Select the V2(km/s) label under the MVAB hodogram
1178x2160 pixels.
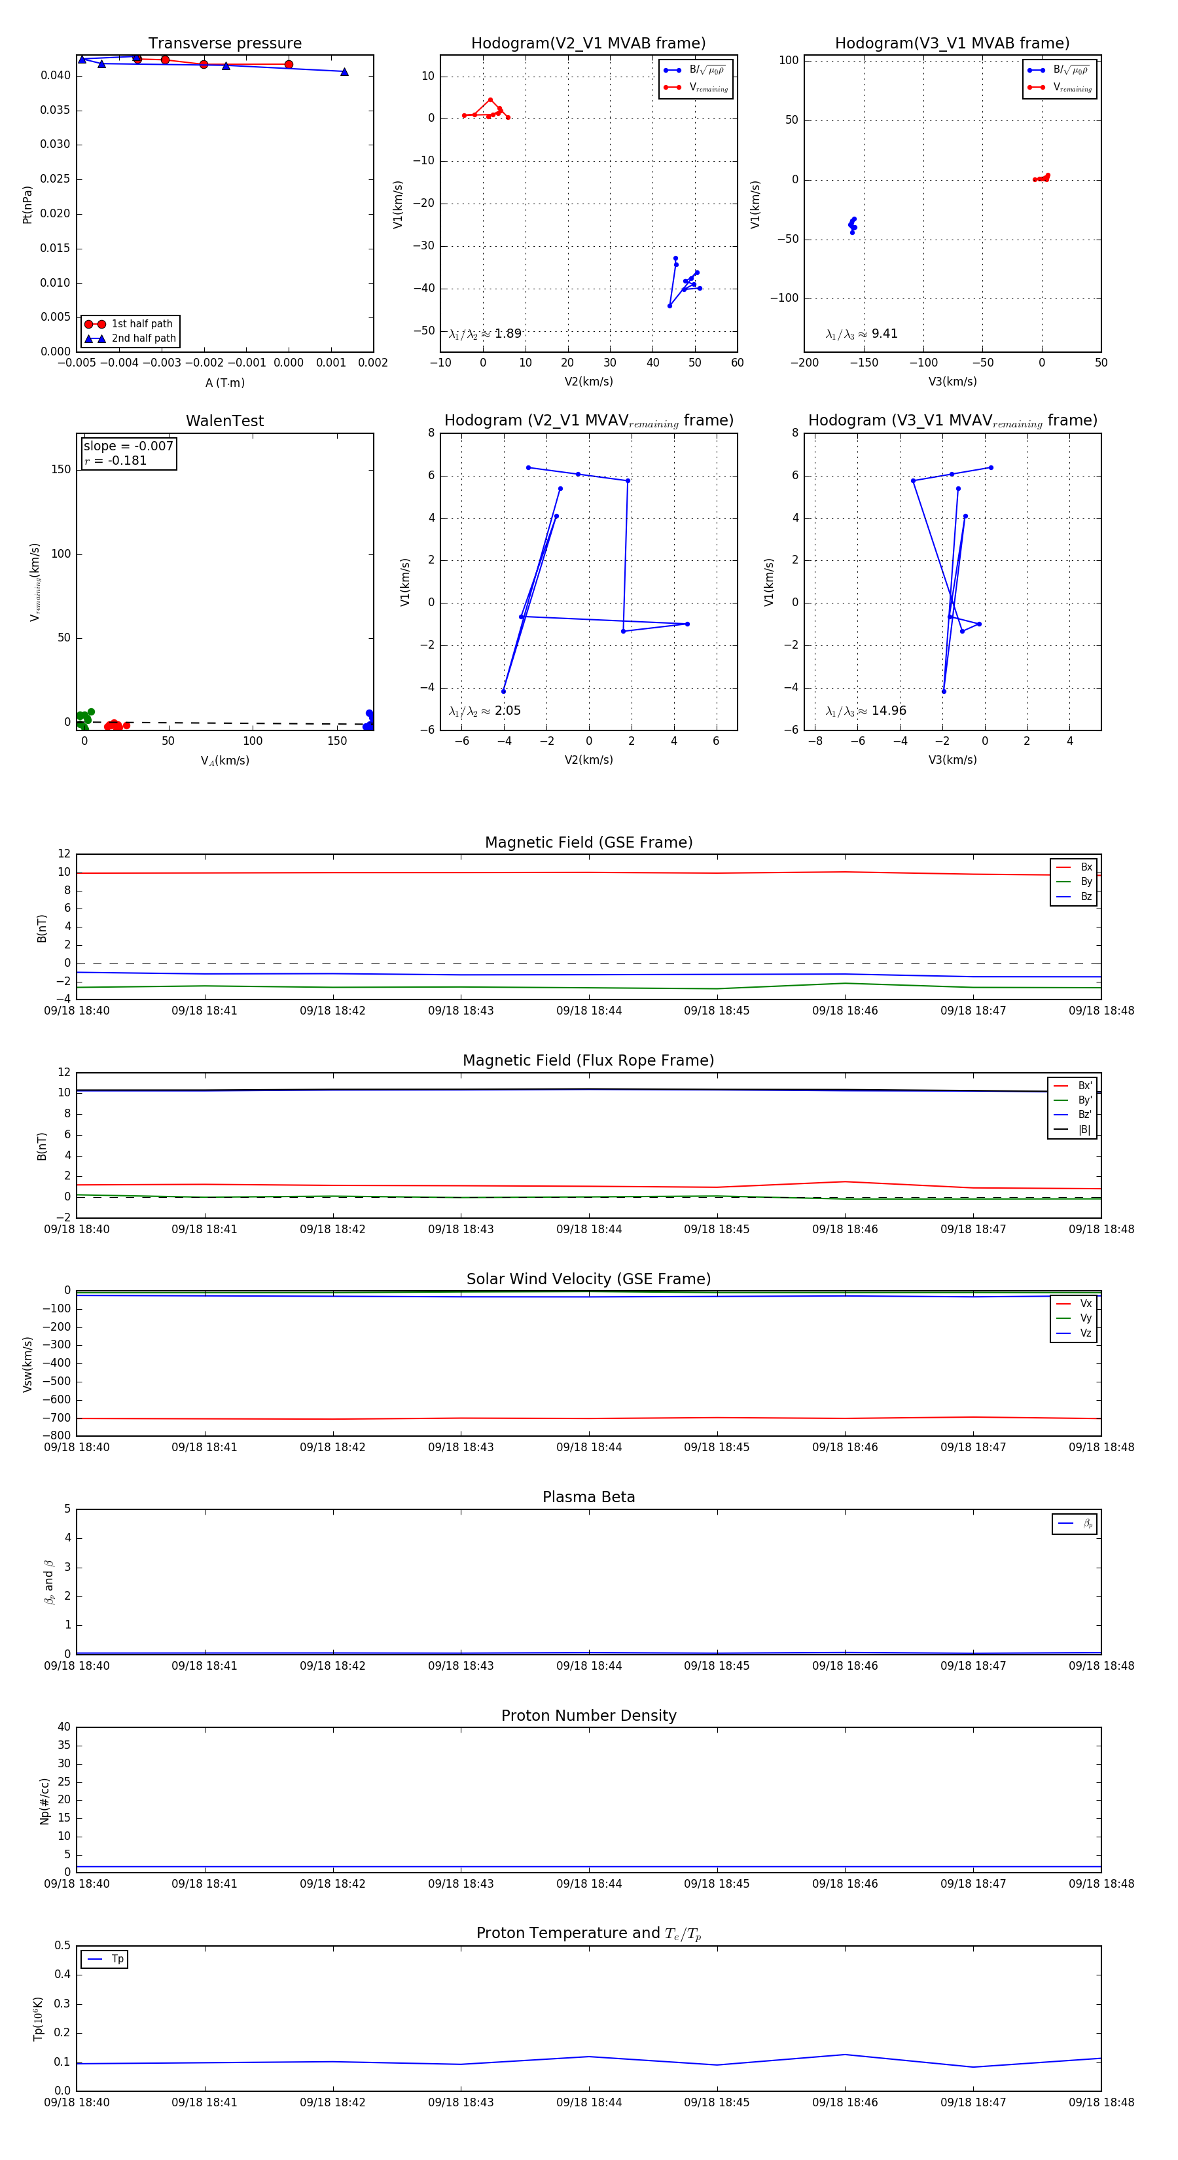pos(588,382)
